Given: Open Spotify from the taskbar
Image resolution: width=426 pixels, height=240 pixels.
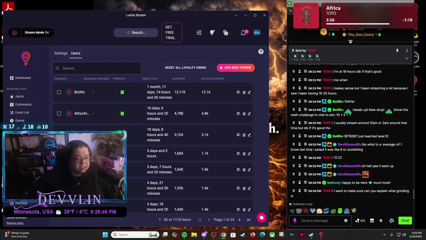Looking at the screenshot, I should pos(184,235).
